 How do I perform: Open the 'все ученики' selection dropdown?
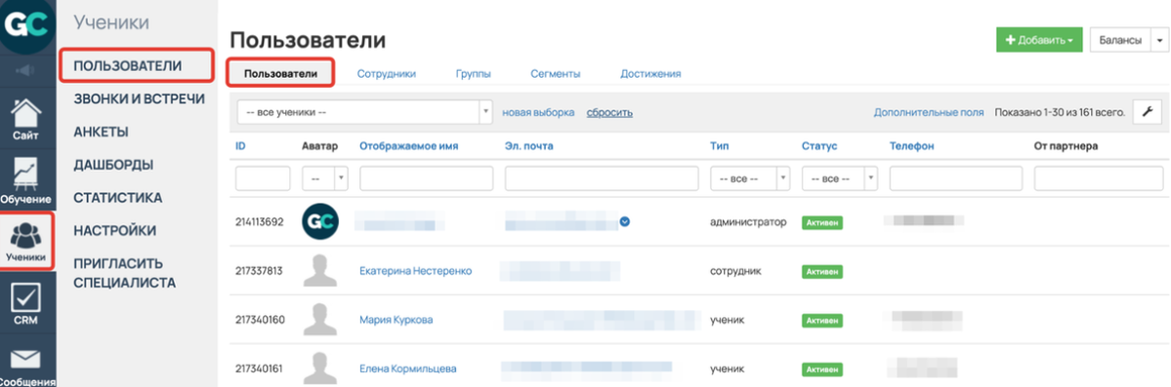[x=364, y=112]
